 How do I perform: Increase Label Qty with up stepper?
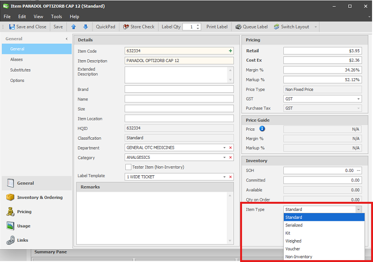[x=198, y=25]
